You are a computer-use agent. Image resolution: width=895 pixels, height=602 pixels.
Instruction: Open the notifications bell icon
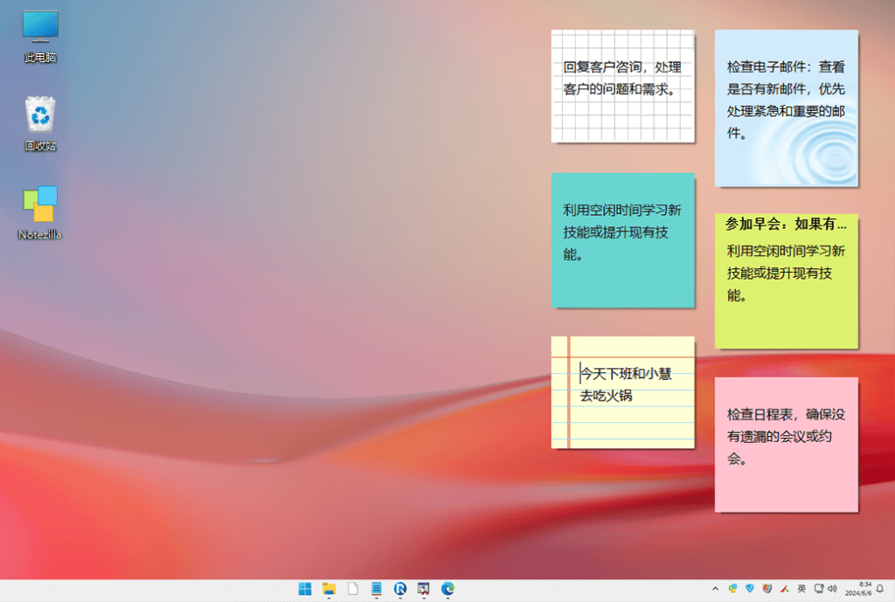[880, 589]
